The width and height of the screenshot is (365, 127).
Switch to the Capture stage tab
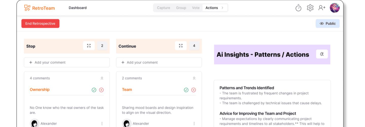[x=163, y=8]
